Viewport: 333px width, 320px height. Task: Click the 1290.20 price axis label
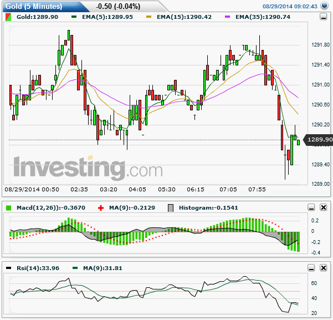coord(320,125)
